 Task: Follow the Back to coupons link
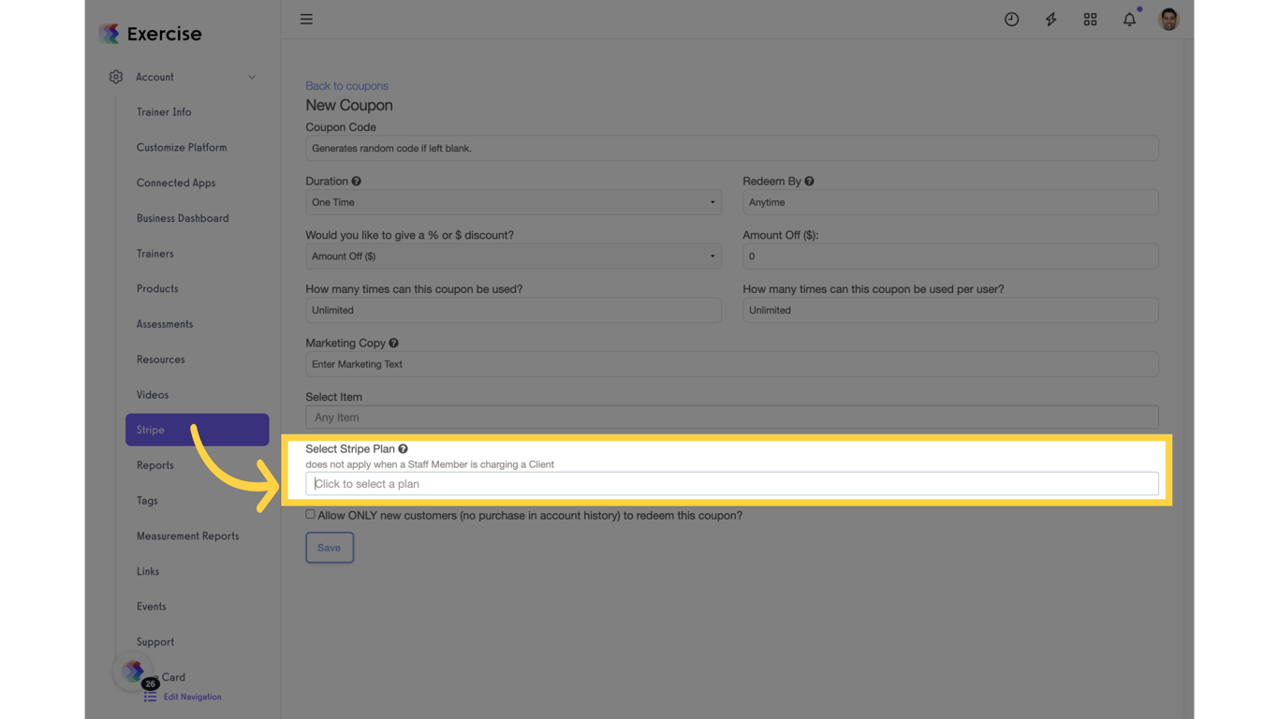[x=346, y=85]
